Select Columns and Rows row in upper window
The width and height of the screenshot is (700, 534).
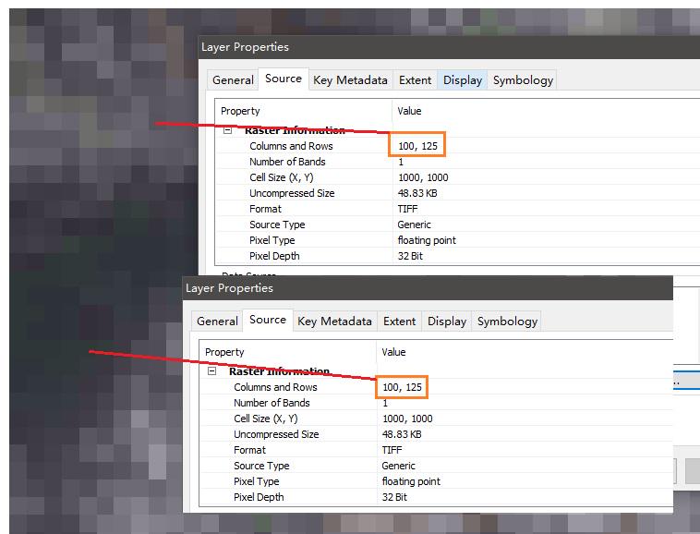coord(458,146)
